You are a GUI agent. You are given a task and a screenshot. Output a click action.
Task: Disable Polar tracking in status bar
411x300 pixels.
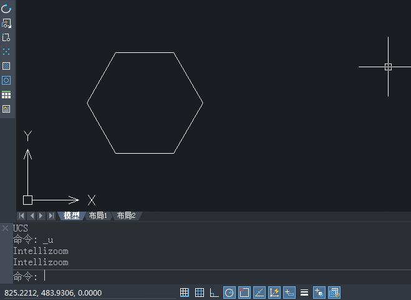[230, 293]
